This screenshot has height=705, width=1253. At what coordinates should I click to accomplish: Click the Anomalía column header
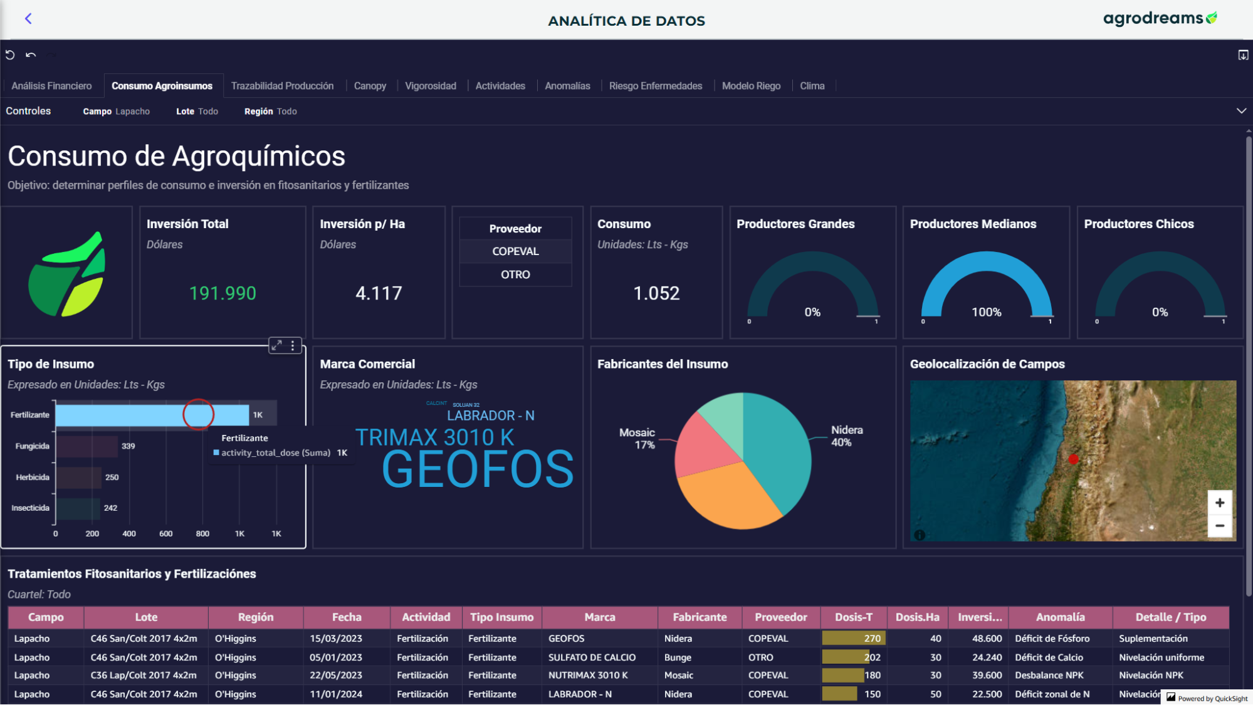click(x=1060, y=617)
